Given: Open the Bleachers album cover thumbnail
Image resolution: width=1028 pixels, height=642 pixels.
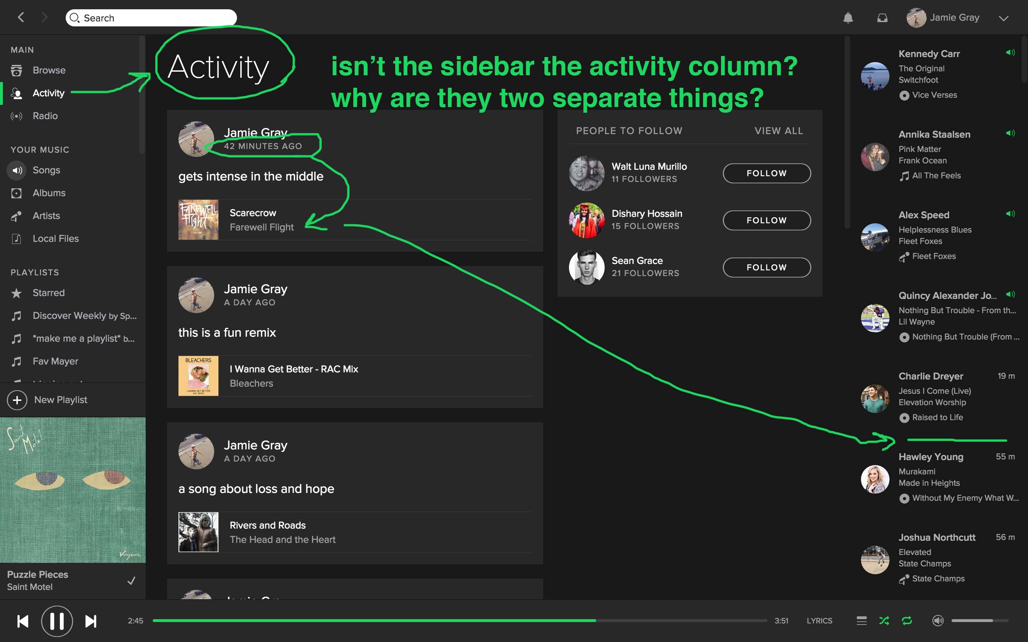Looking at the screenshot, I should click(198, 376).
